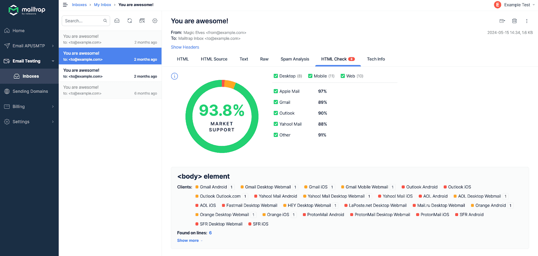Open the Home sidebar item
Viewport: 538px width, 256px height.
pyautogui.click(x=29, y=31)
